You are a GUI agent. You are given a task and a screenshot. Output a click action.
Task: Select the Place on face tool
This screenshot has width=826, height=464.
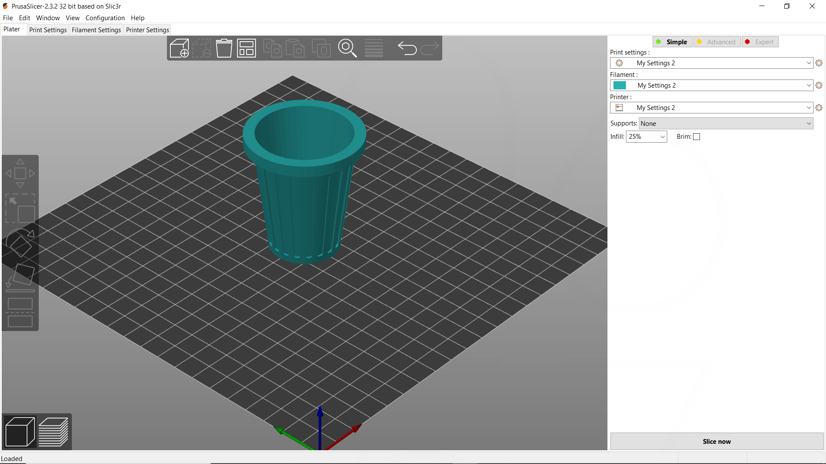pos(20,277)
